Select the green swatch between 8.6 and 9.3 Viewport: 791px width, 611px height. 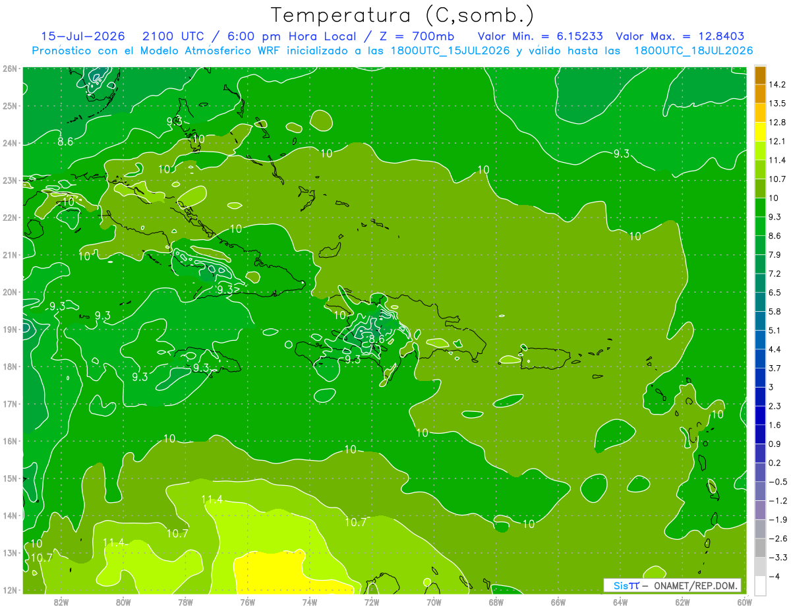click(760, 226)
